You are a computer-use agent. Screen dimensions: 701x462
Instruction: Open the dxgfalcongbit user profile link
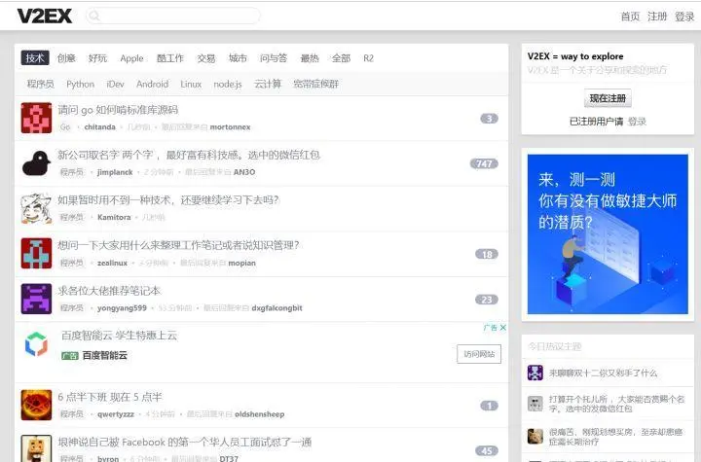pos(277,308)
